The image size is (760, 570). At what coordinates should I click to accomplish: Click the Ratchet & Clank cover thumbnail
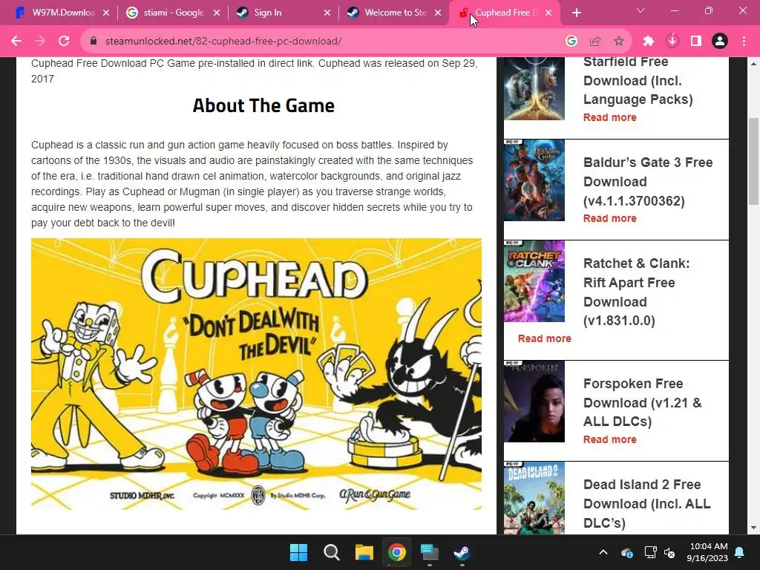click(x=534, y=281)
